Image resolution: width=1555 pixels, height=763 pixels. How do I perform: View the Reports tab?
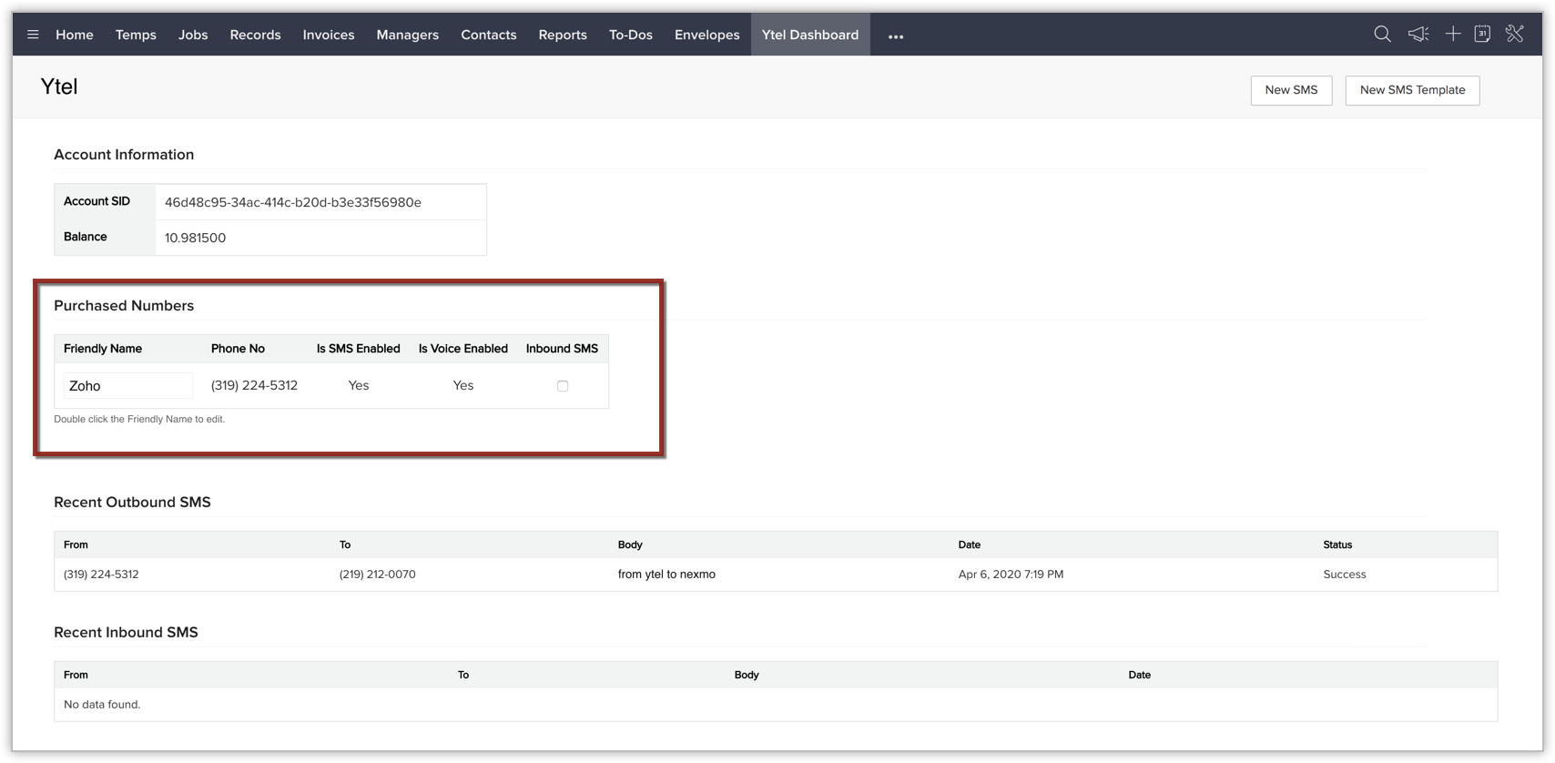(563, 35)
